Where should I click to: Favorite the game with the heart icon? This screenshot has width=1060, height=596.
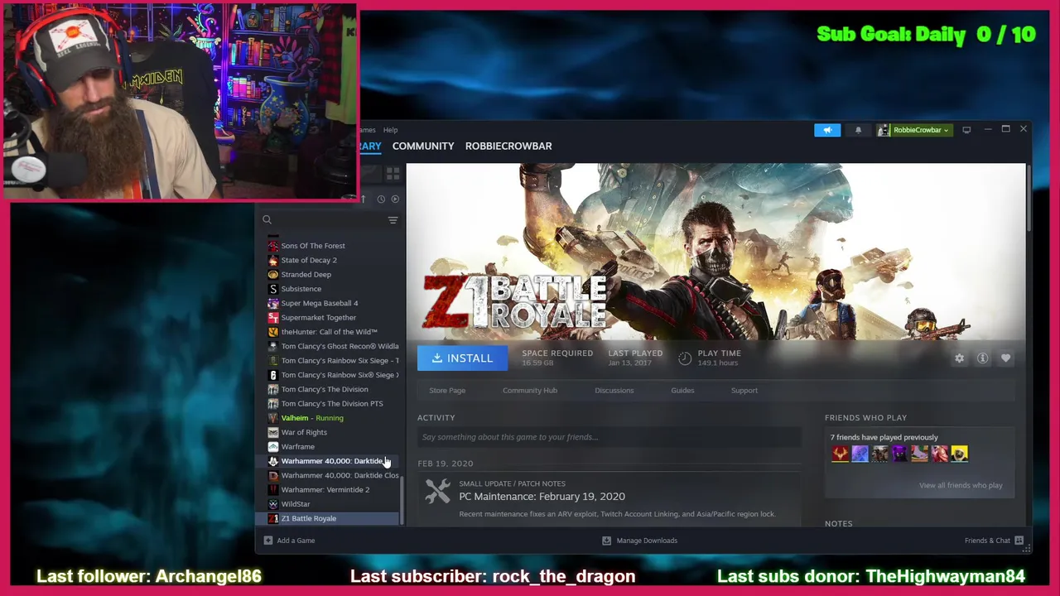(x=1005, y=358)
